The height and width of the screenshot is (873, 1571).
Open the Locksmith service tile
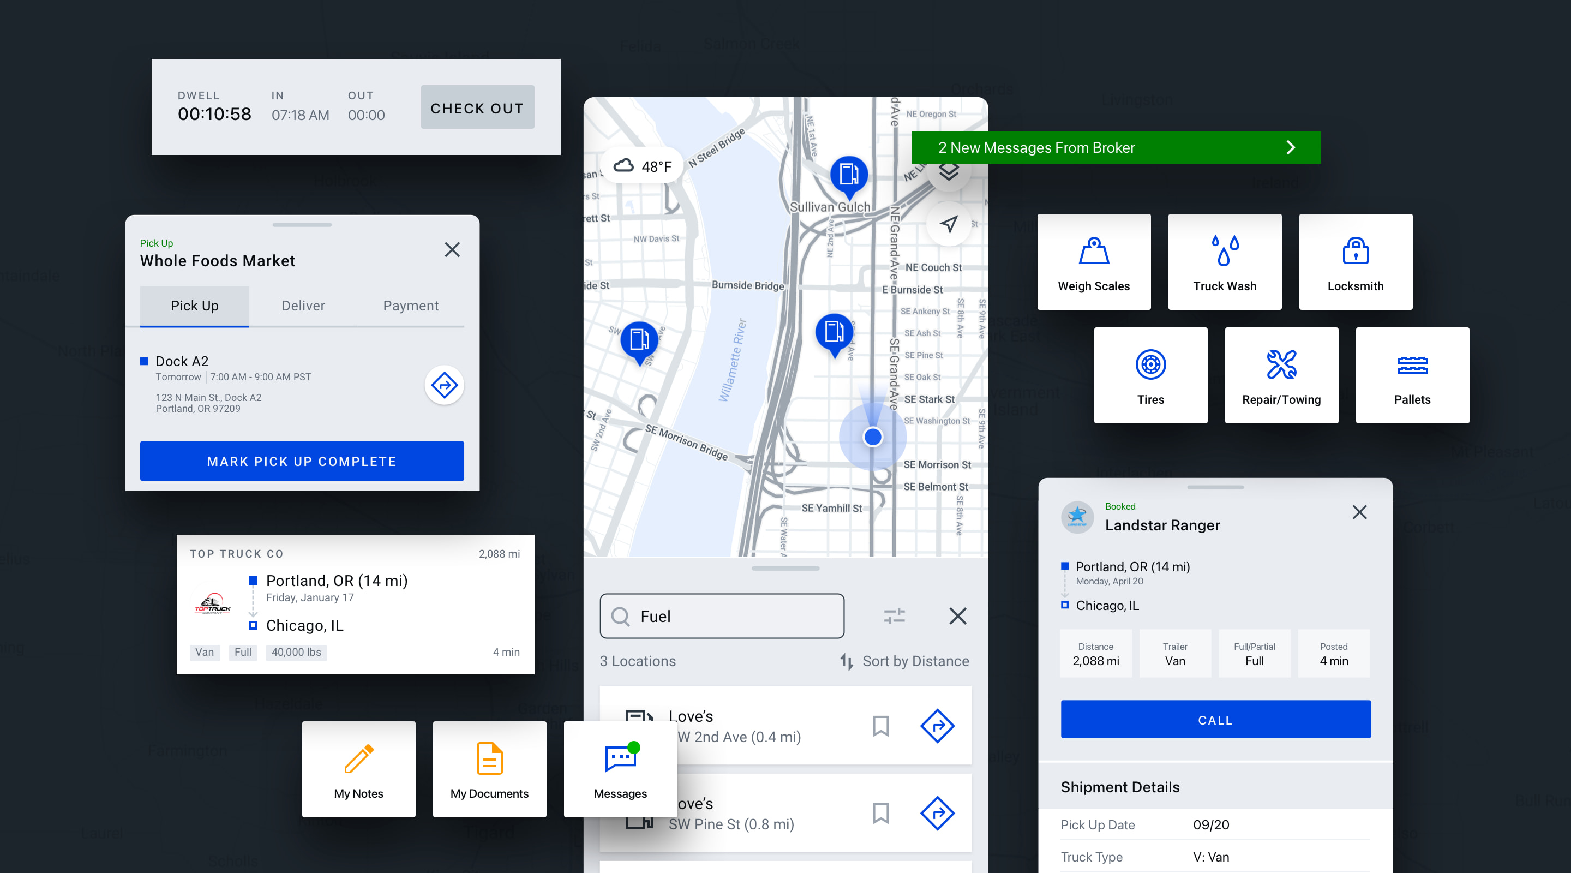[1355, 262]
